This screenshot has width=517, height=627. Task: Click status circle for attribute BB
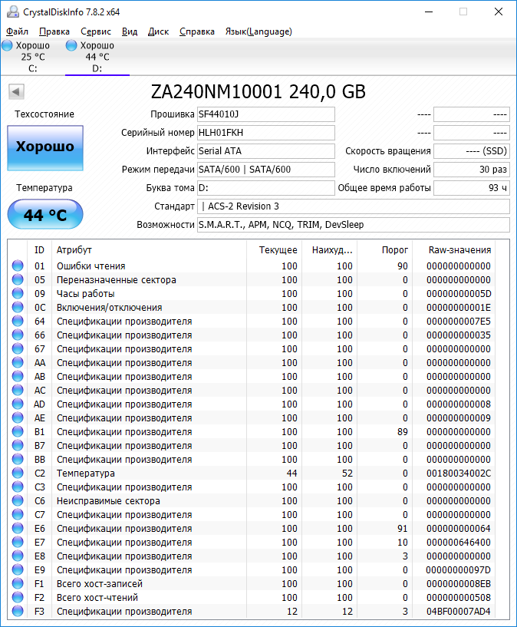point(18,459)
